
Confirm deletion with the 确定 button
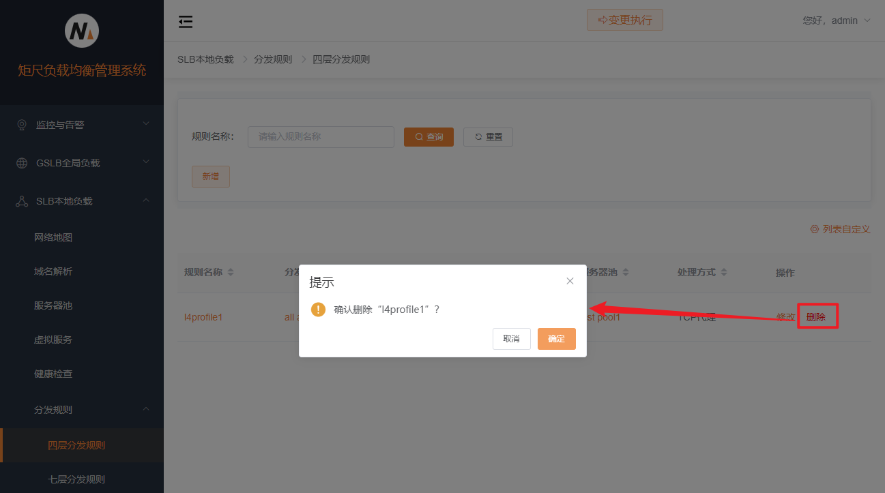click(556, 339)
